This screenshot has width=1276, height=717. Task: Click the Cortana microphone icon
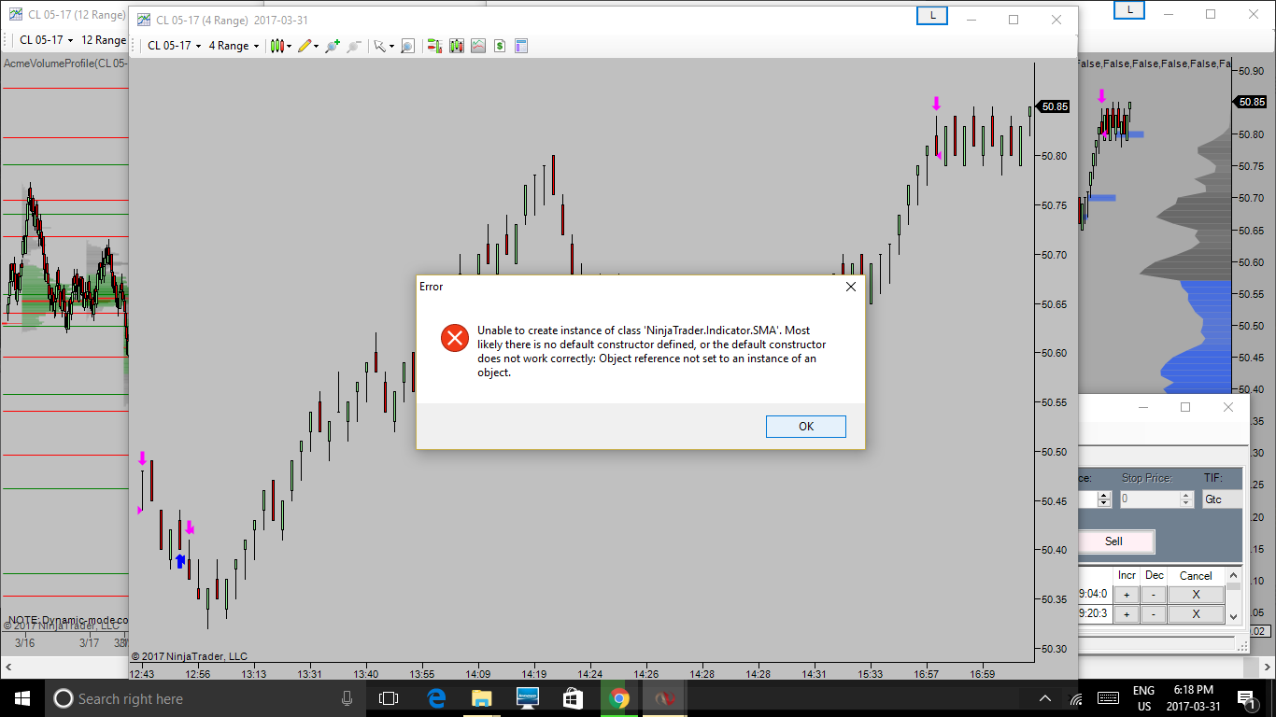tap(347, 698)
